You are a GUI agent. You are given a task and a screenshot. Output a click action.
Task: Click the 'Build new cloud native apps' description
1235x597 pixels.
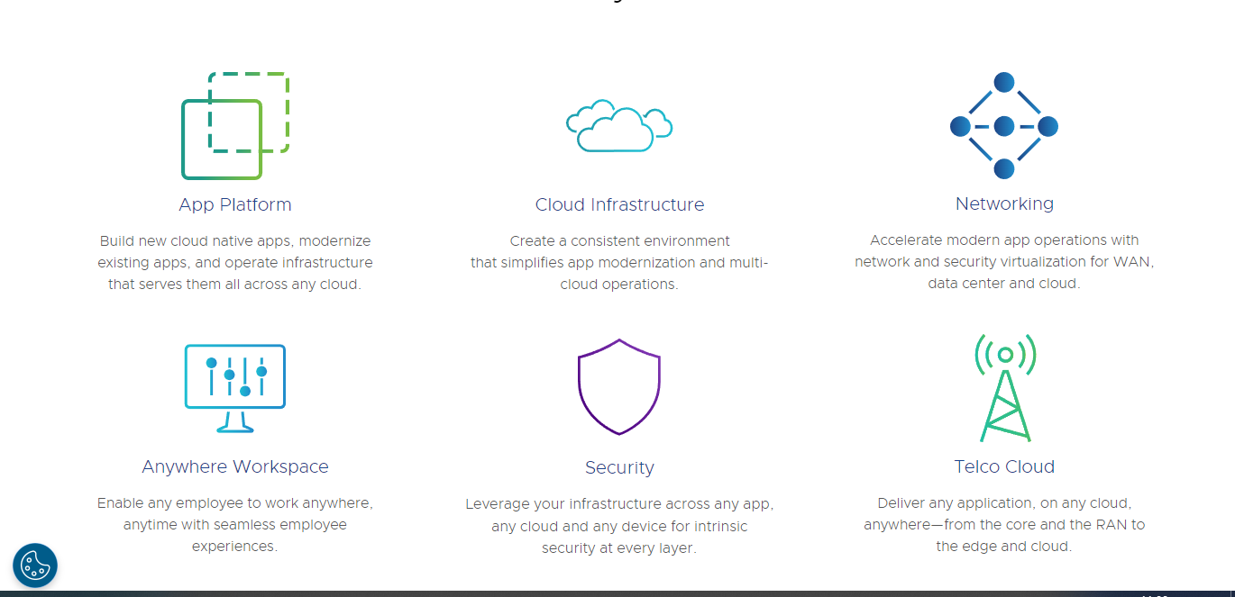(x=234, y=262)
